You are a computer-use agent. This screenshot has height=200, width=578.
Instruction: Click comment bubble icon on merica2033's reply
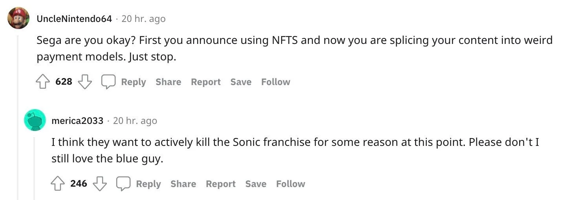(123, 184)
